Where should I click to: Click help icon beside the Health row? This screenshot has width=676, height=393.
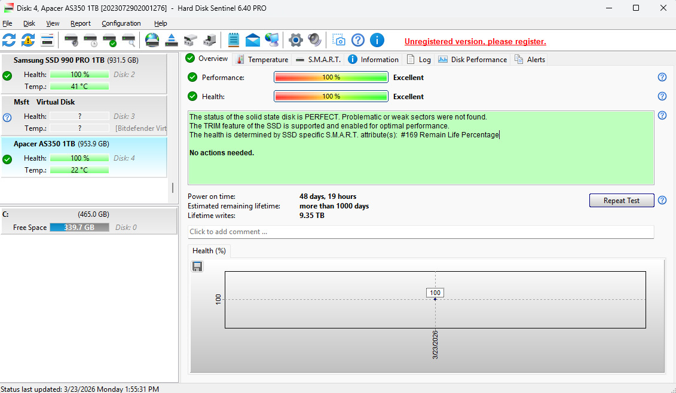[662, 96]
